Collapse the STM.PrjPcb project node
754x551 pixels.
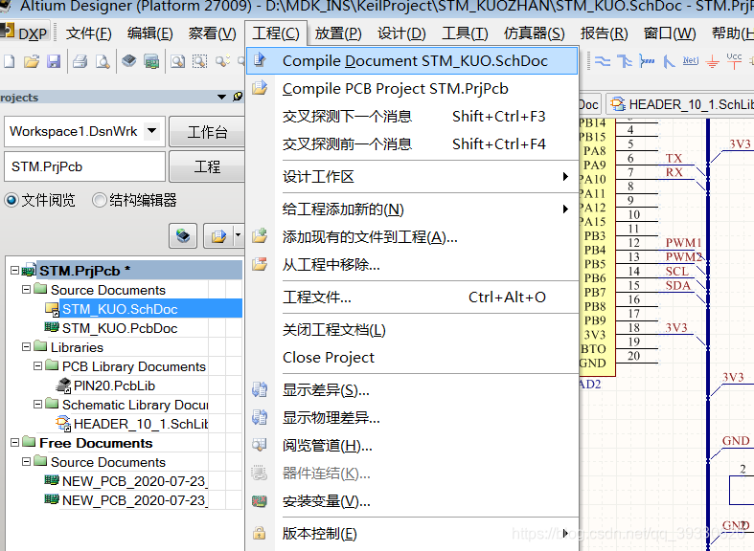[15, 270]
